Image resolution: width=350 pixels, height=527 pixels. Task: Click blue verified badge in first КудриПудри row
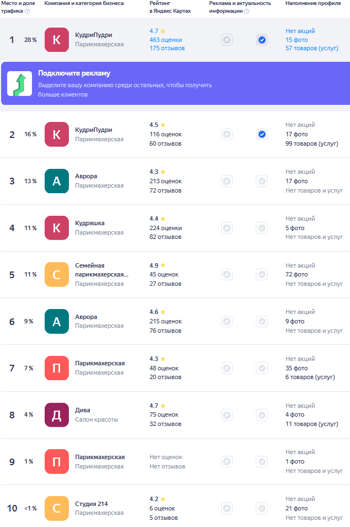[262, 40]
